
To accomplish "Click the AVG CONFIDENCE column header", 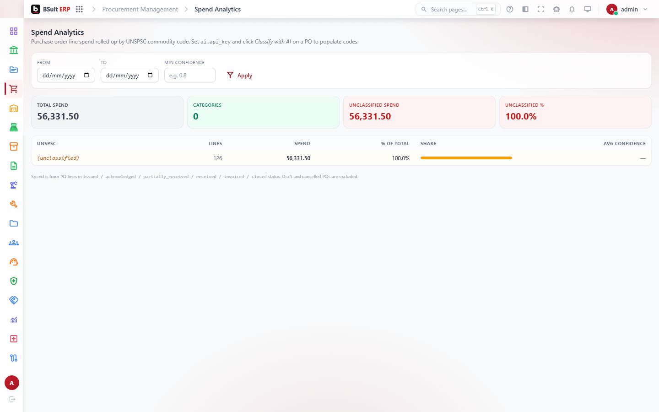I will (625, 143).
